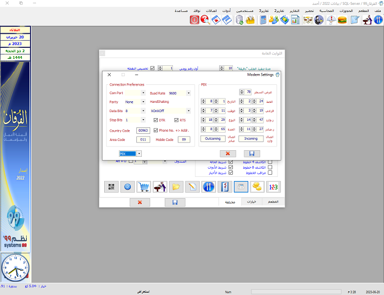Click the red power icon in toolbar
The height and width of the screenshot is (295, 384).
pyautogui.click(x=194, y=20)
